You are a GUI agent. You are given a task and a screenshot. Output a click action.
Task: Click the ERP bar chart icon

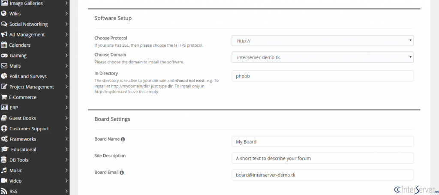pyautogui.click(x=4, y=108)
